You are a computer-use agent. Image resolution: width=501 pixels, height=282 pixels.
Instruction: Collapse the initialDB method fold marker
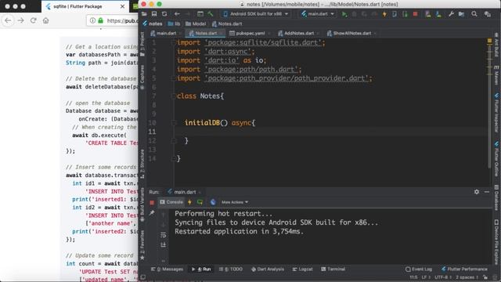pyautogui.click(x=174, y=123)
